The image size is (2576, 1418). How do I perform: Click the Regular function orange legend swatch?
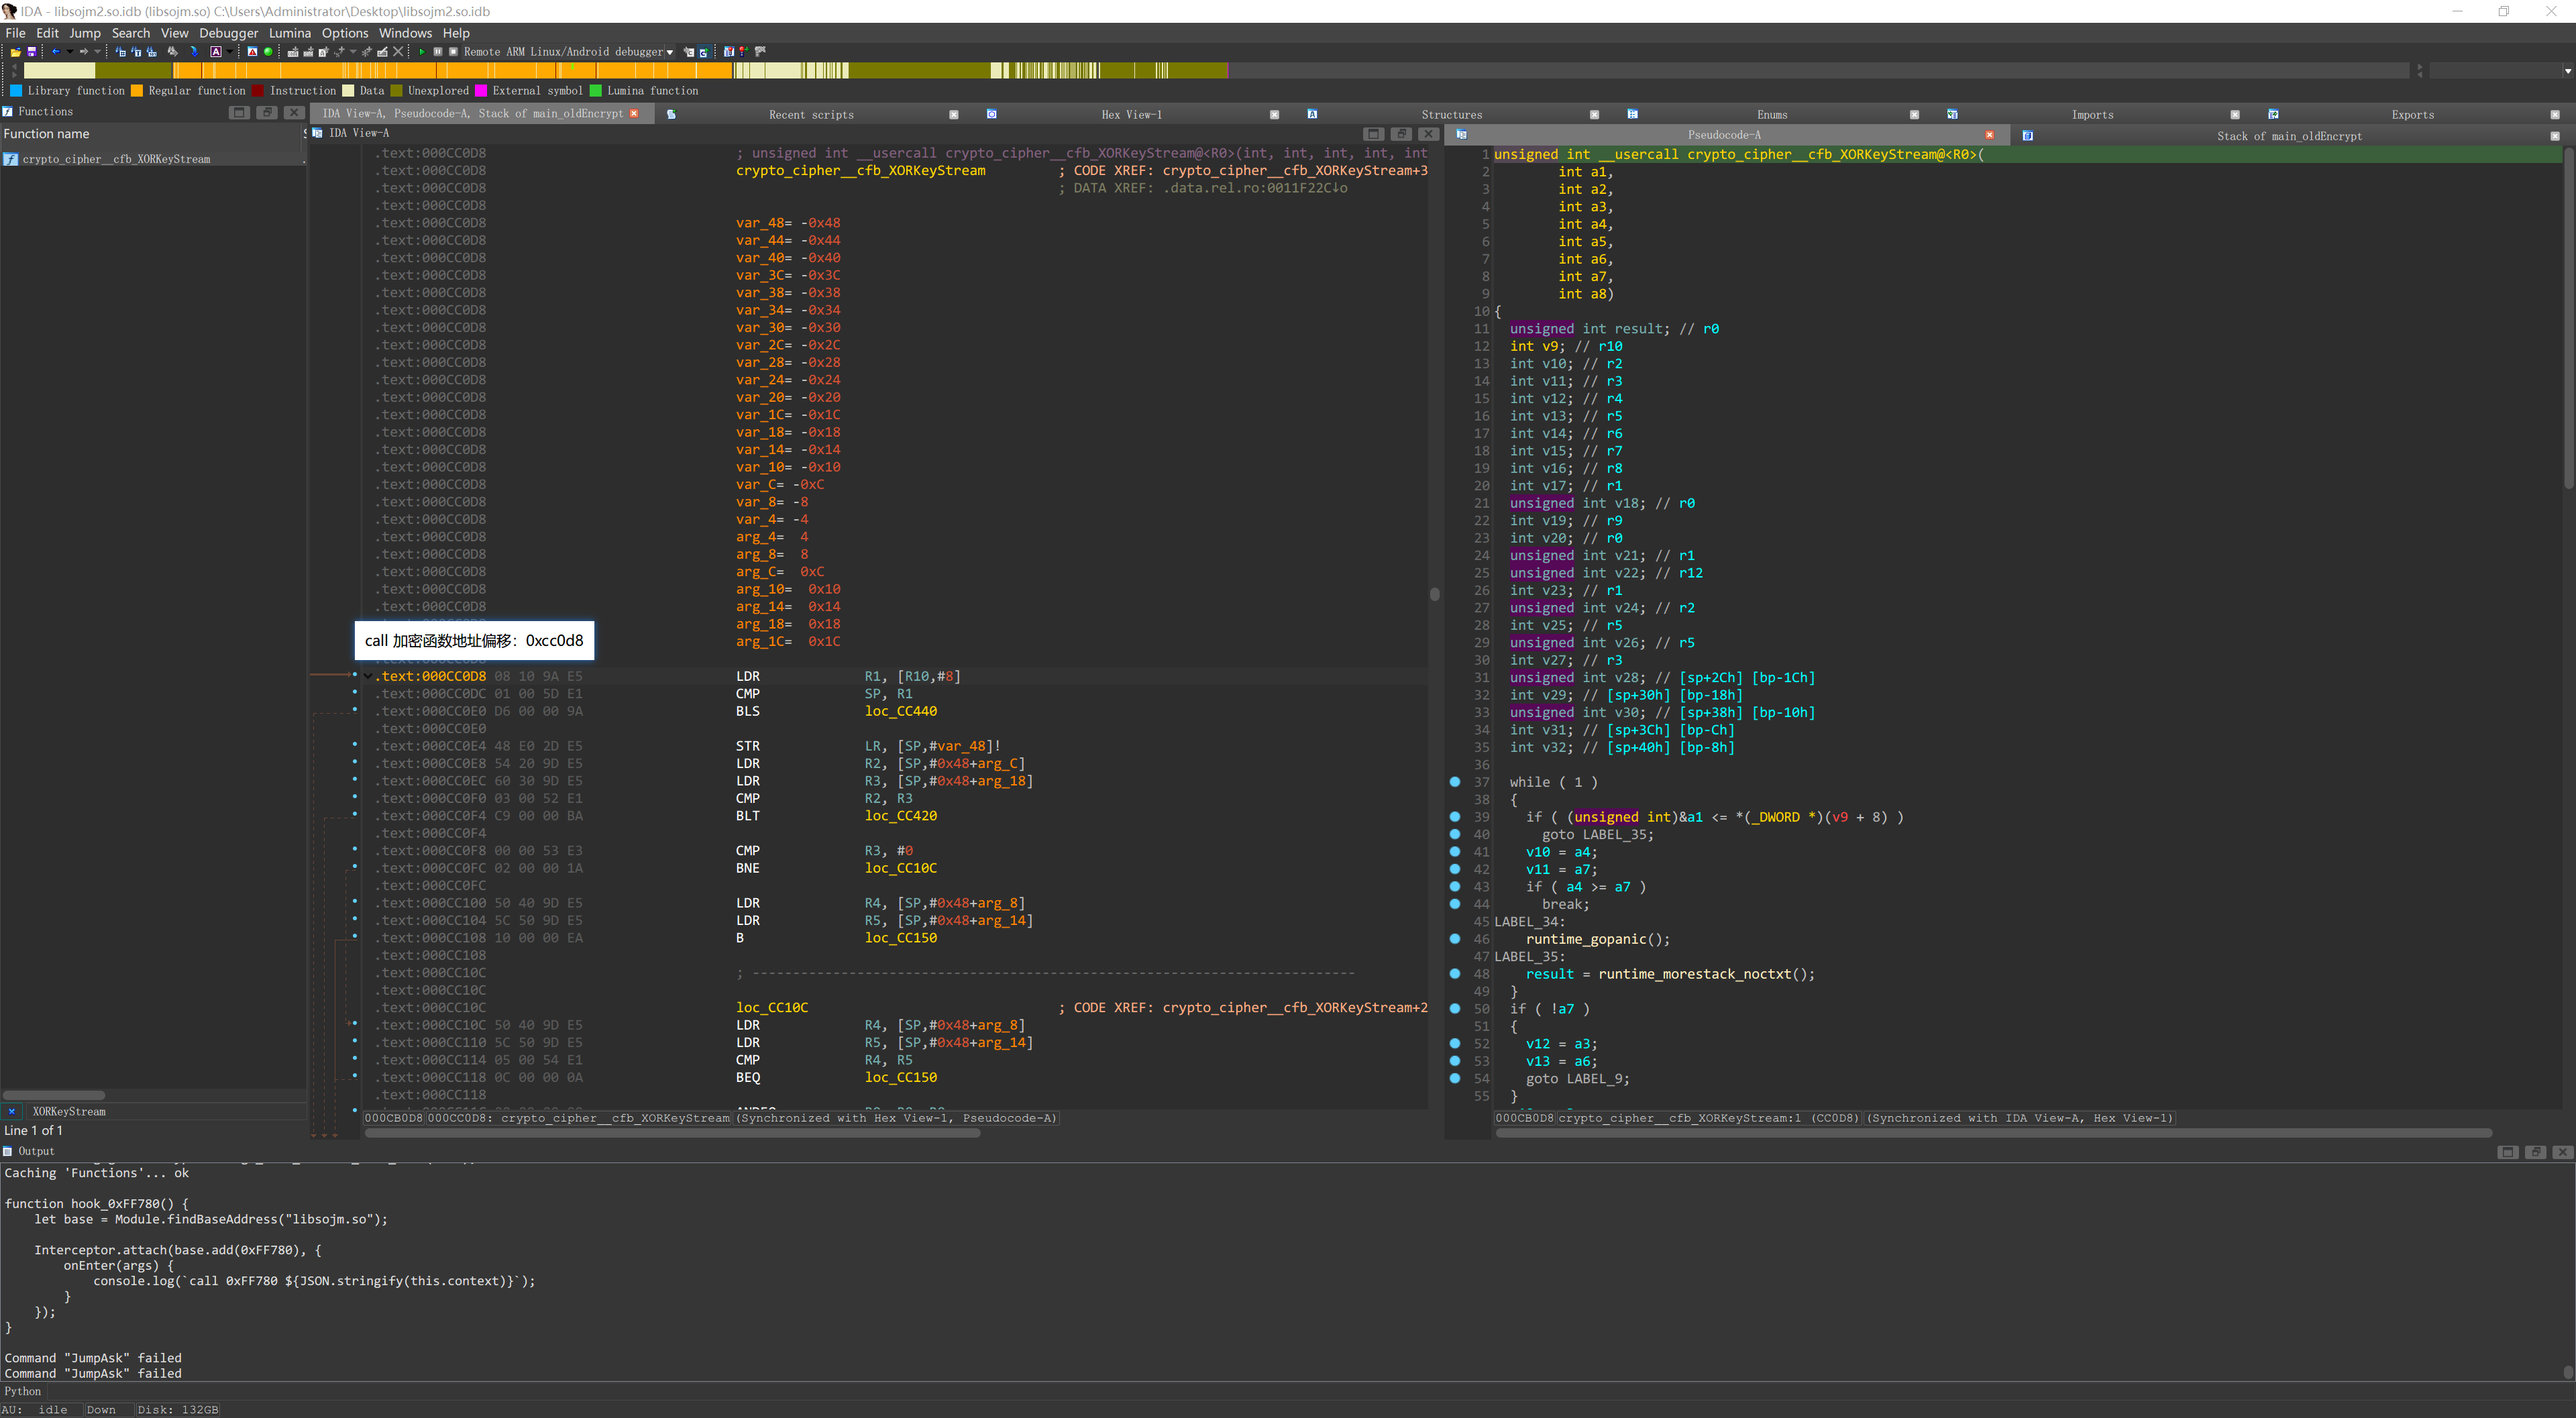tap(137, 91)
